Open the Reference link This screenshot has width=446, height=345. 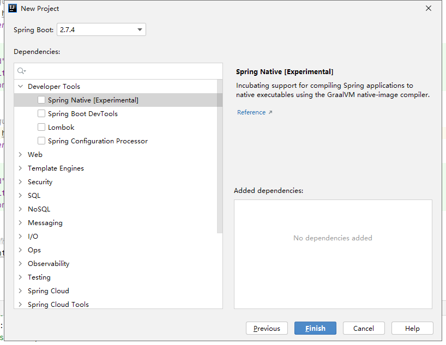click(x=251, y=113)
